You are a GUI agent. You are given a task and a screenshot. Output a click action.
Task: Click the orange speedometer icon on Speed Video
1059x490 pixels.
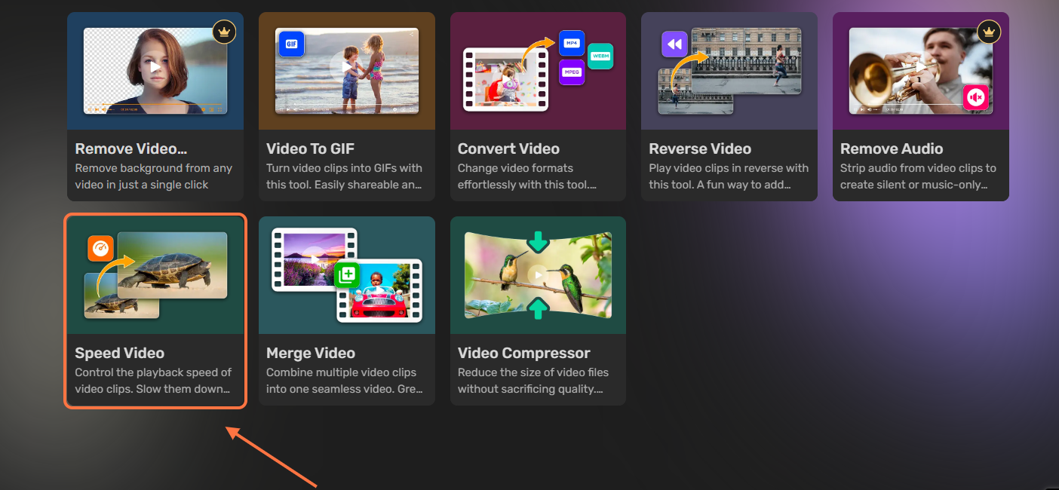pos(100,248)
